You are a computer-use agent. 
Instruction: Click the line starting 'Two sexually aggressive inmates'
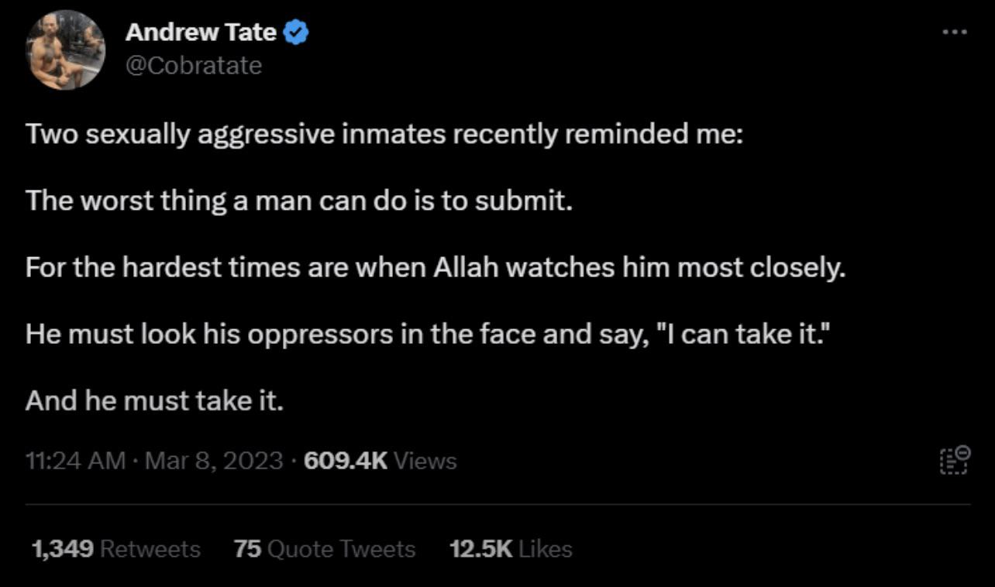tap(384, 136)
